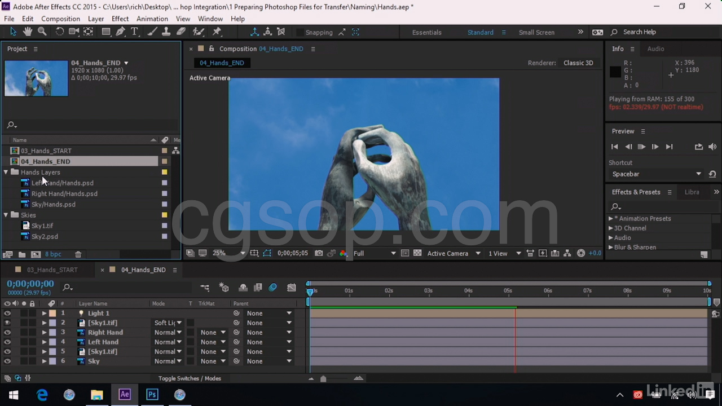Choose Local Axis mode in toolbar
The image size is (722, 406).
[255, 32]
